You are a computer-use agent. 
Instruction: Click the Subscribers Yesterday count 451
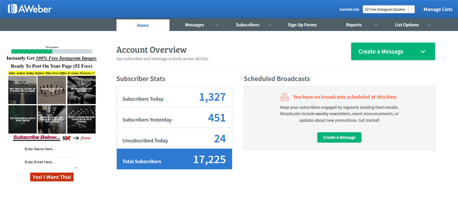point(217,118)
